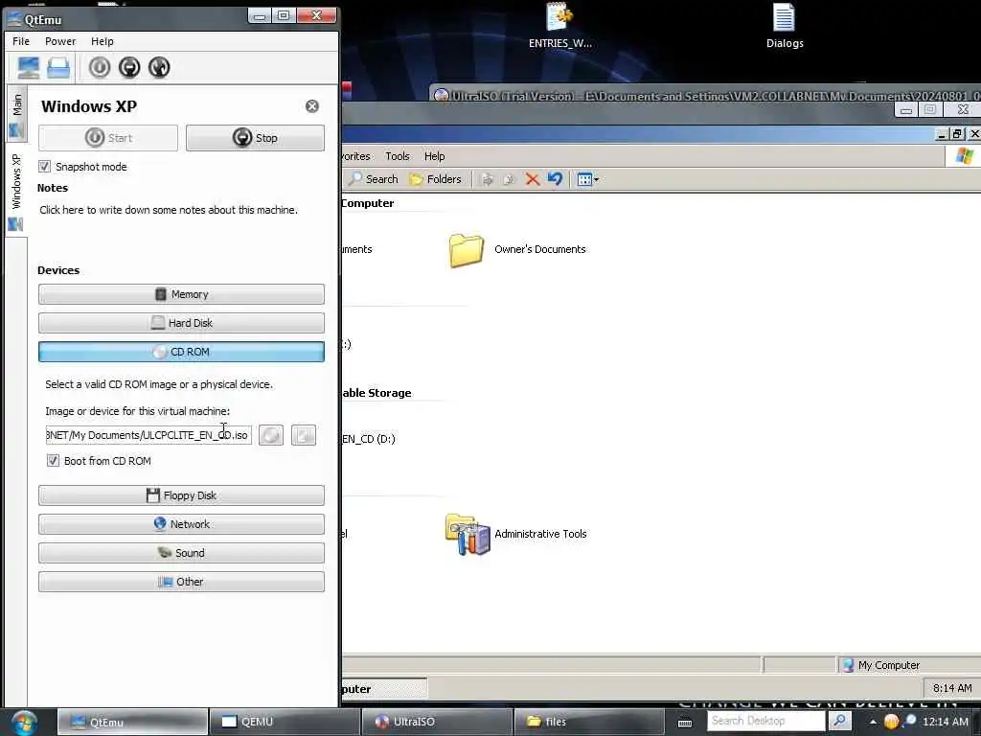
Task: Toggle the Folders pane in Explorer
Action: pyautogui.click(x=436, y=179)
